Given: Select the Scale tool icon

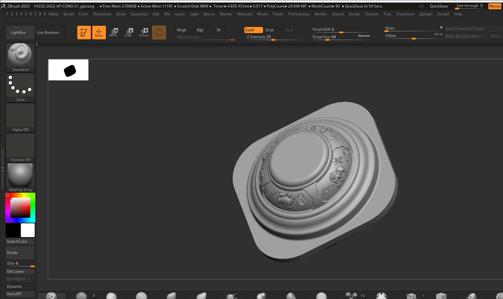Looking at the screenshot, I should (128, 32).
